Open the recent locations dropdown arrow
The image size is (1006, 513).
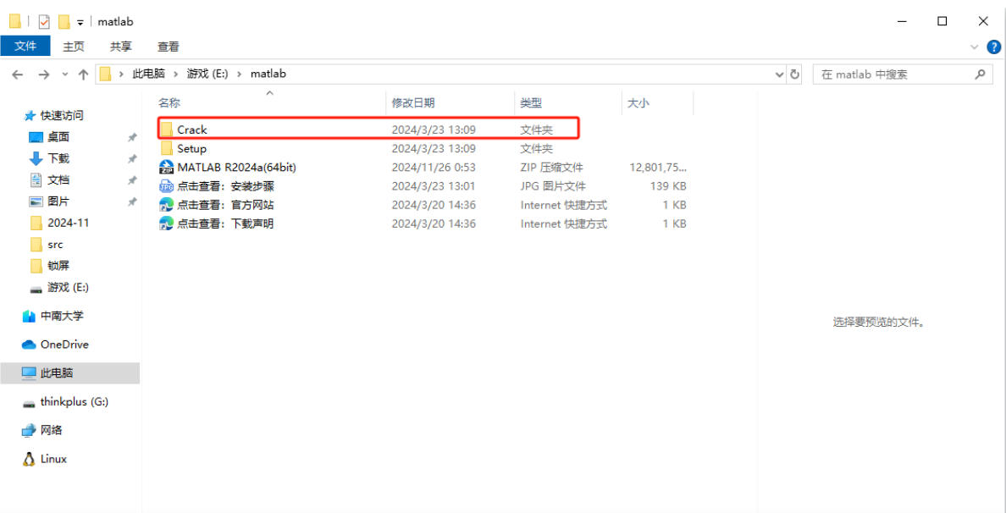64,74
